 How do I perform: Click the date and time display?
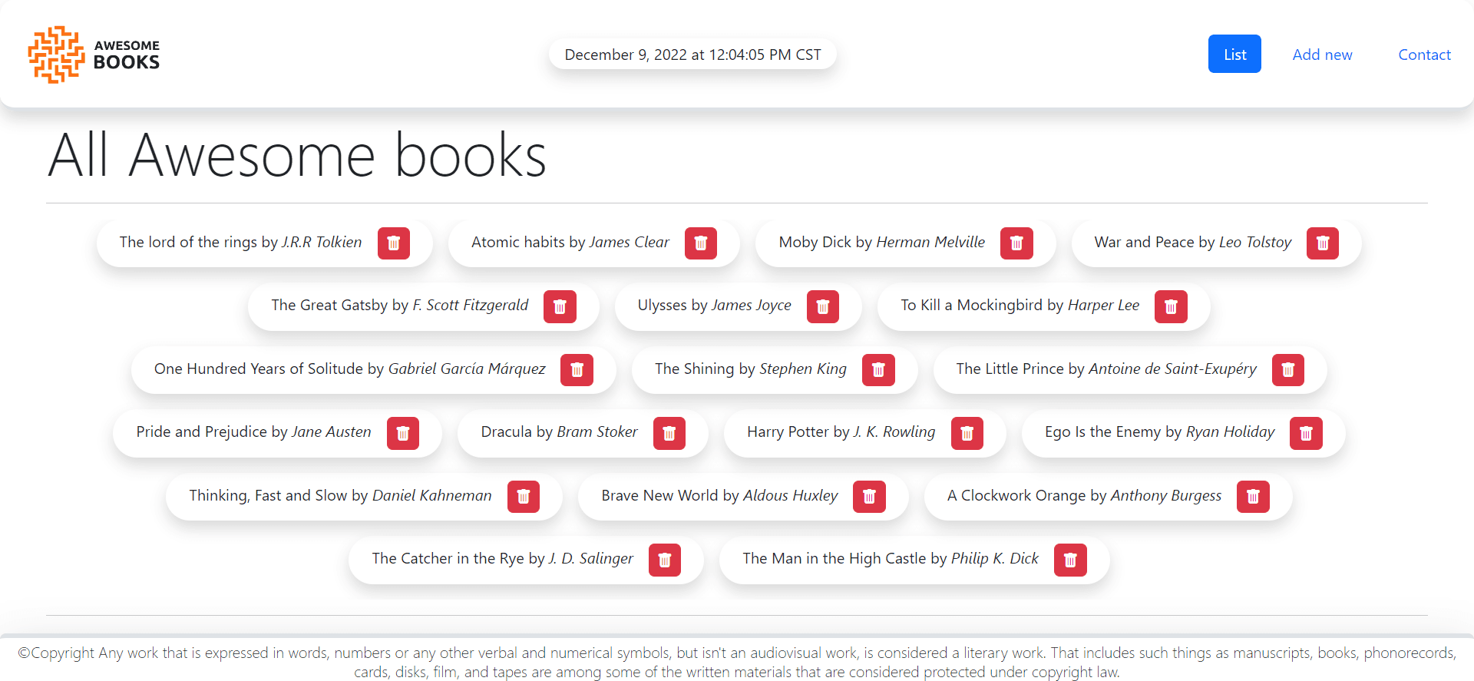692,55
